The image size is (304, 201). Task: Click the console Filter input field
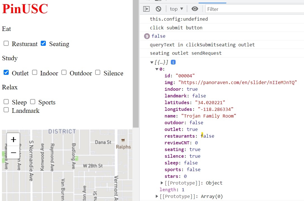coord(255,9)
